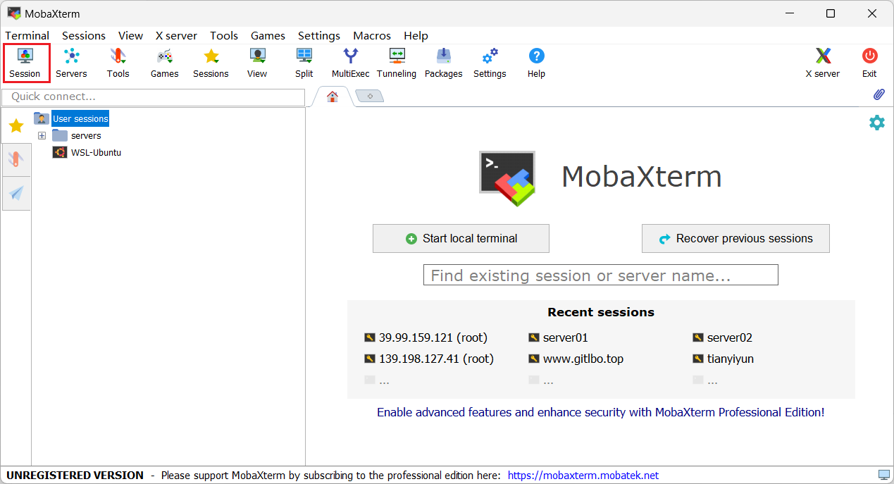Open the Games menu
The image size is (894, 484).
click(268, 35)
